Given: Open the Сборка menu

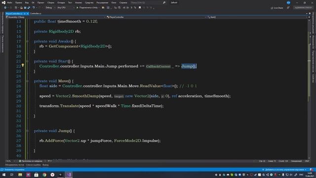Looking at the screenshot, I should coord(51,2).
